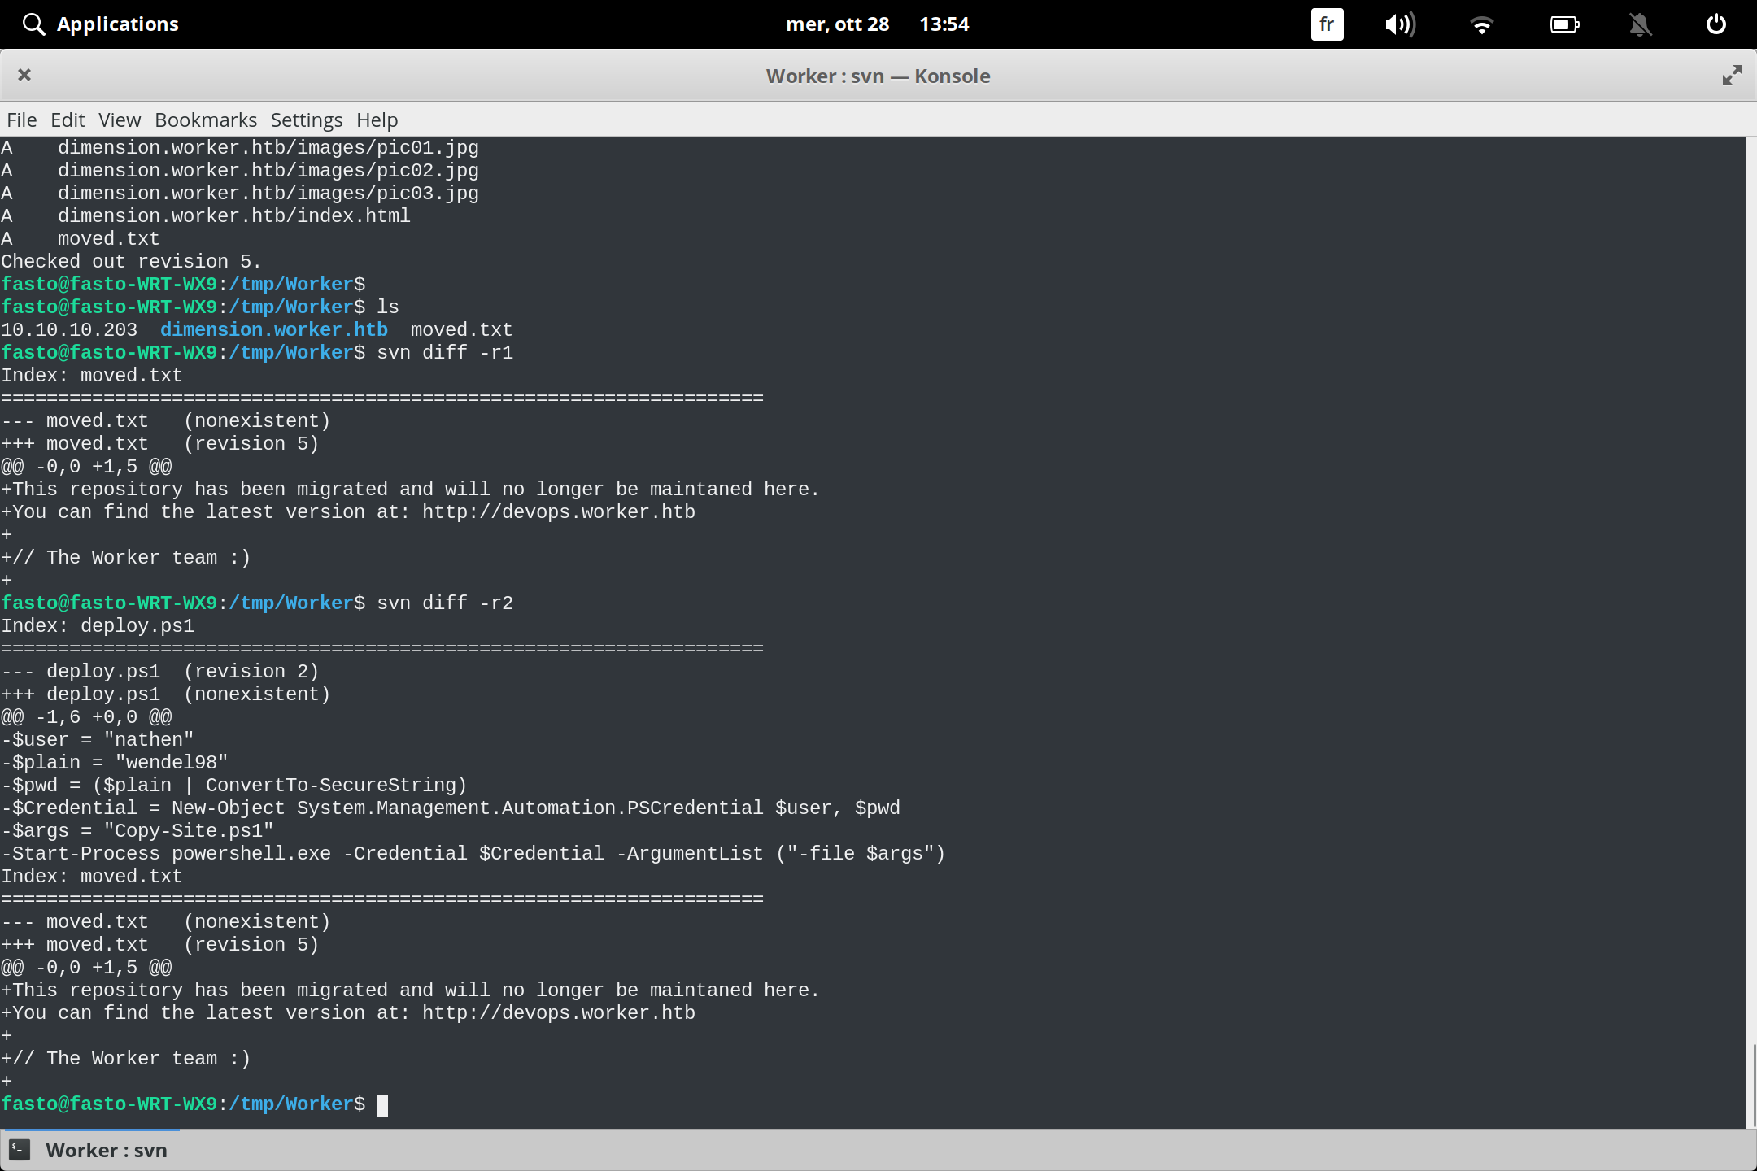Check battery status via the battery icon

point(1564,24)
